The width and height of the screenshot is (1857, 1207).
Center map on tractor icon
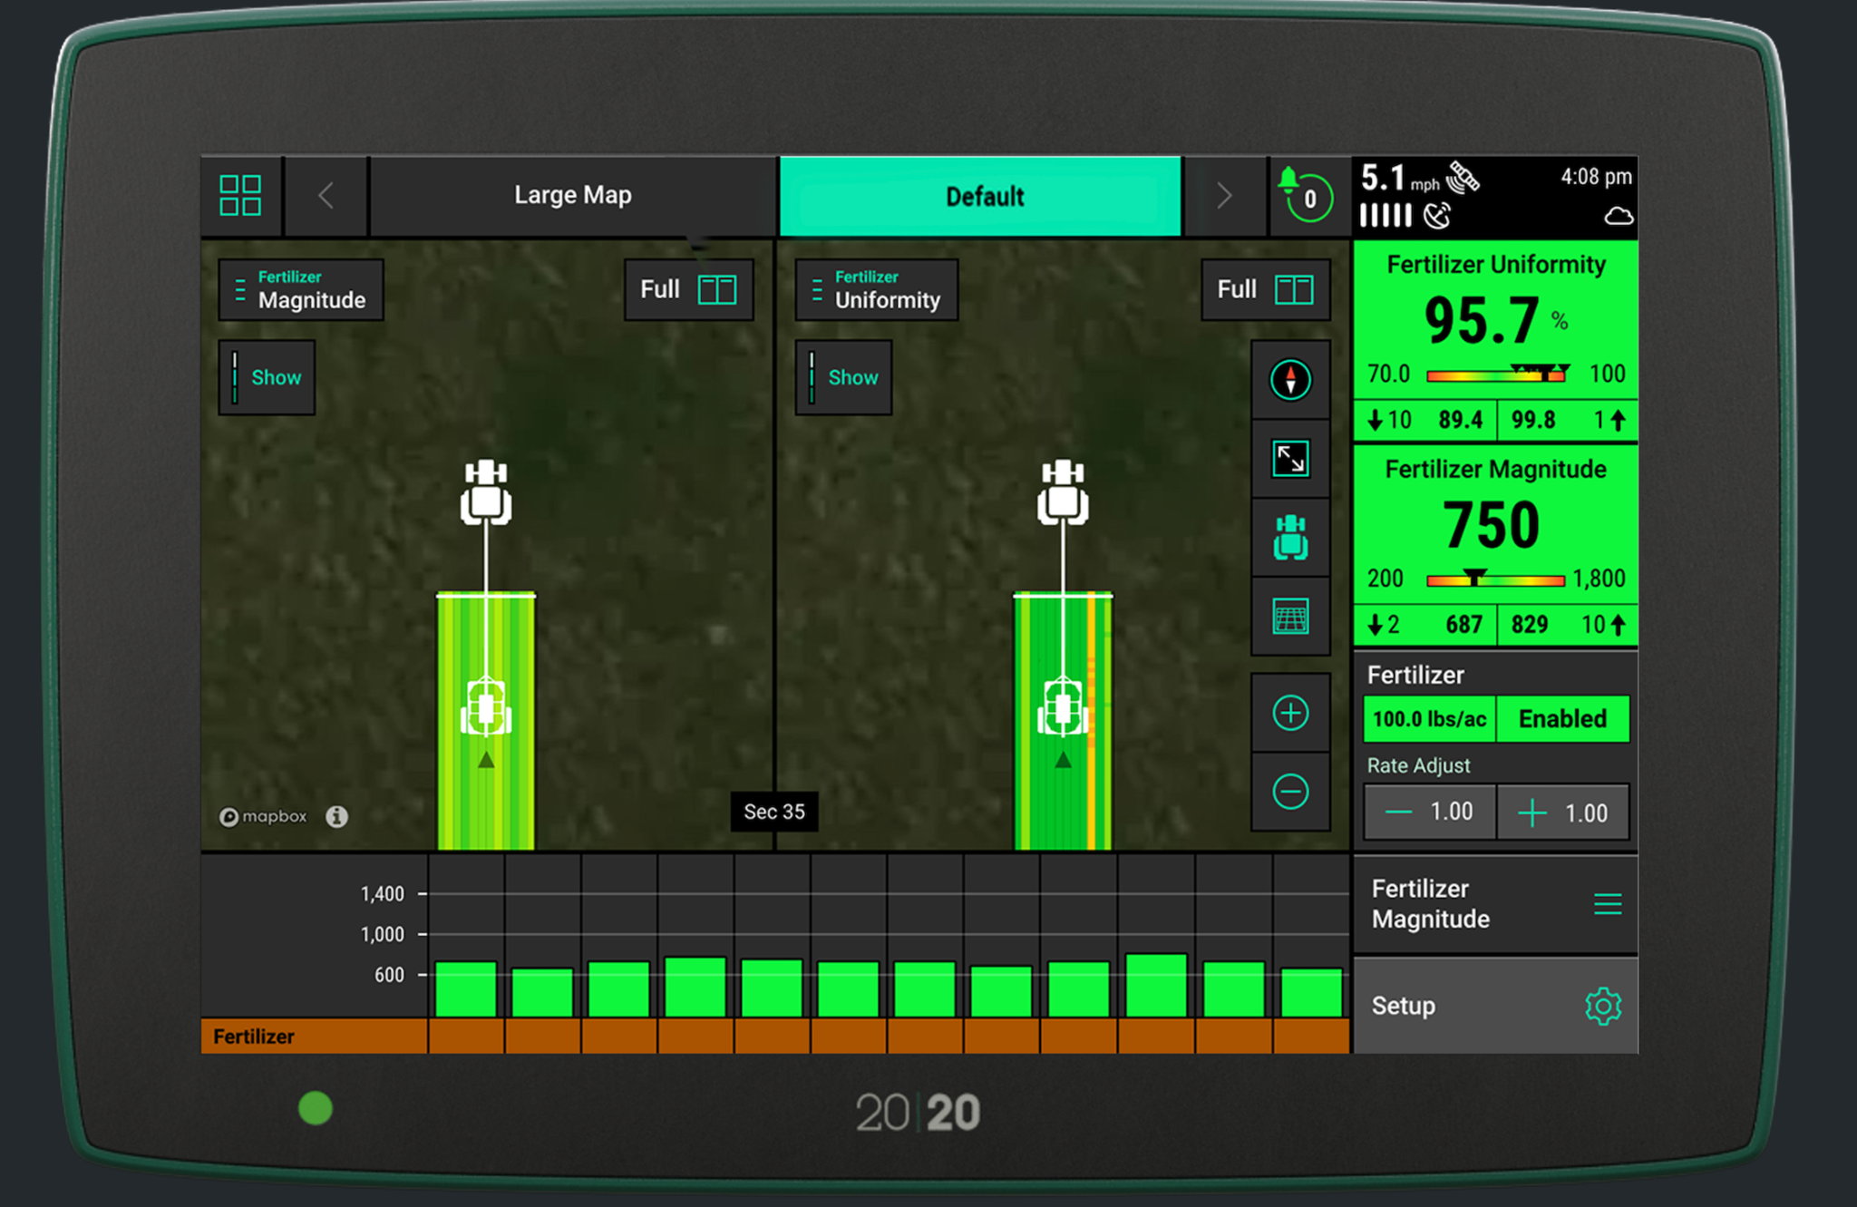1290,538
